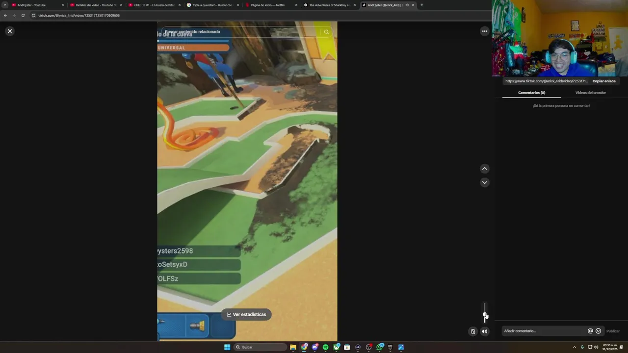Open the emoji picker in comment box
628x353 pixels.
pyautogui.click(x=598, y=331)
